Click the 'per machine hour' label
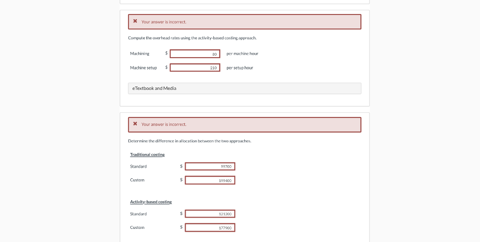The height and width of the screenshot is (242, 480). [x=242, y=53]
